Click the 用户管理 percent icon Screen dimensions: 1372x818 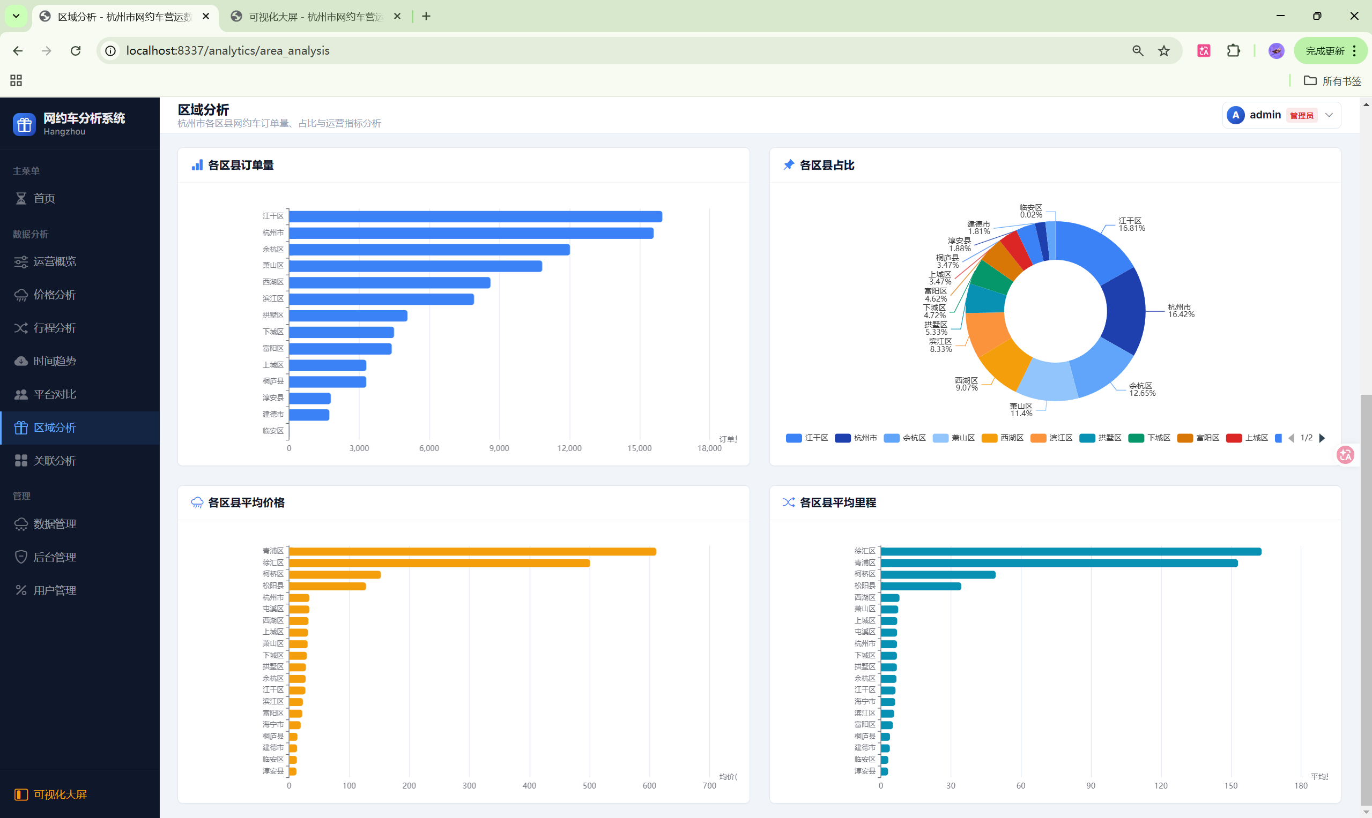21,590
